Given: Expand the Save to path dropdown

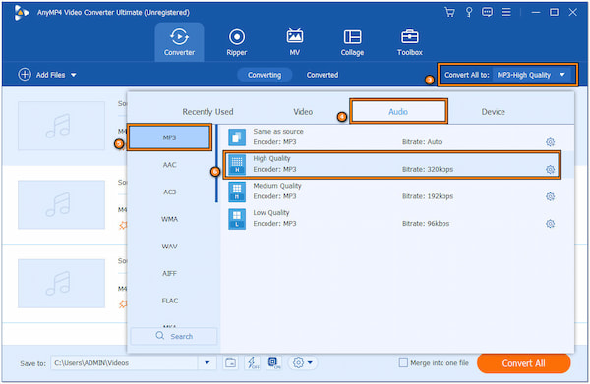Looking at the screenshot, I should 206,363.
